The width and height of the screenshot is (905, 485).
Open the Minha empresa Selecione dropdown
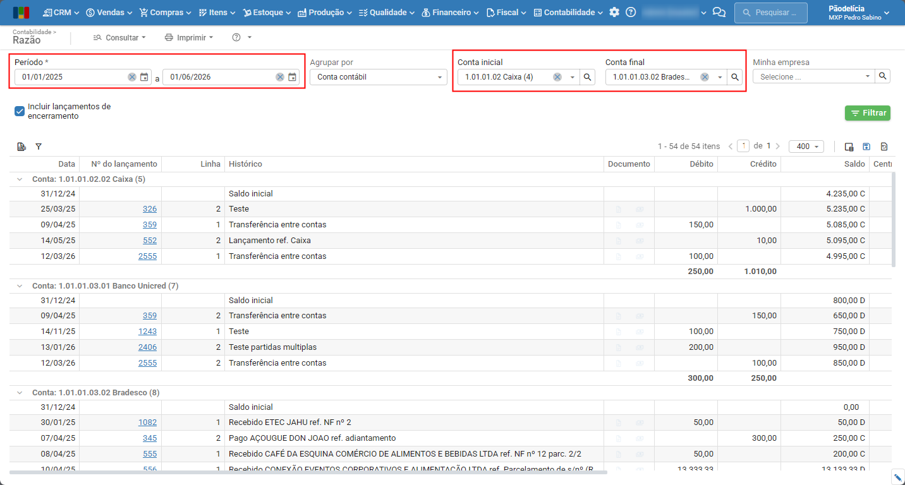(814, 76)
